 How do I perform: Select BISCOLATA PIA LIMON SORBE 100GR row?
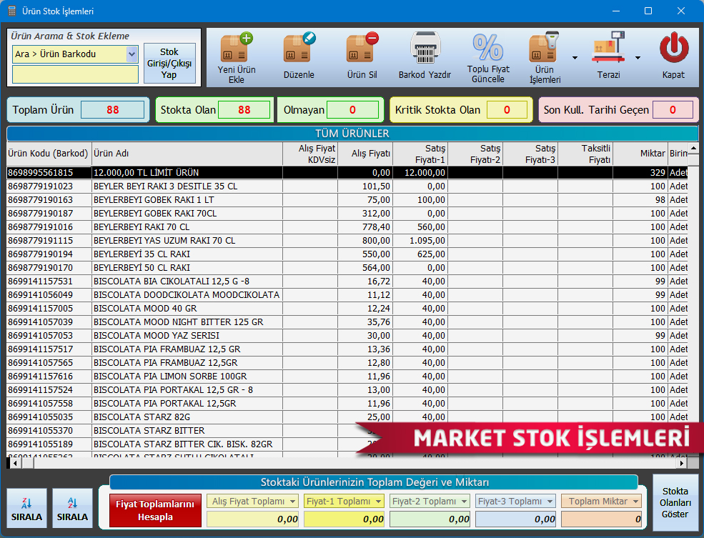347,376
